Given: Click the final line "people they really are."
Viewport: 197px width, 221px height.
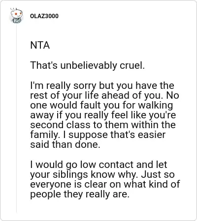Looking at the screenshot, I should coord(79,194).
